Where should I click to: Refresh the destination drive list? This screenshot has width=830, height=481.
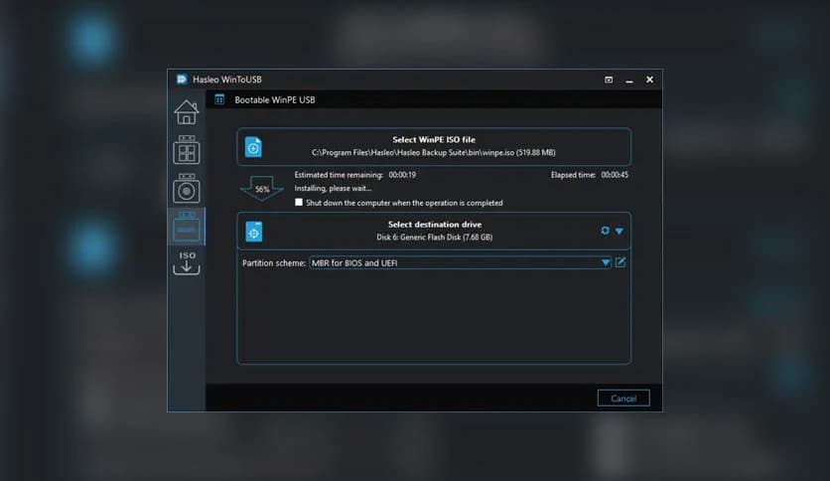pyautogui.click(x=605, y=231)
